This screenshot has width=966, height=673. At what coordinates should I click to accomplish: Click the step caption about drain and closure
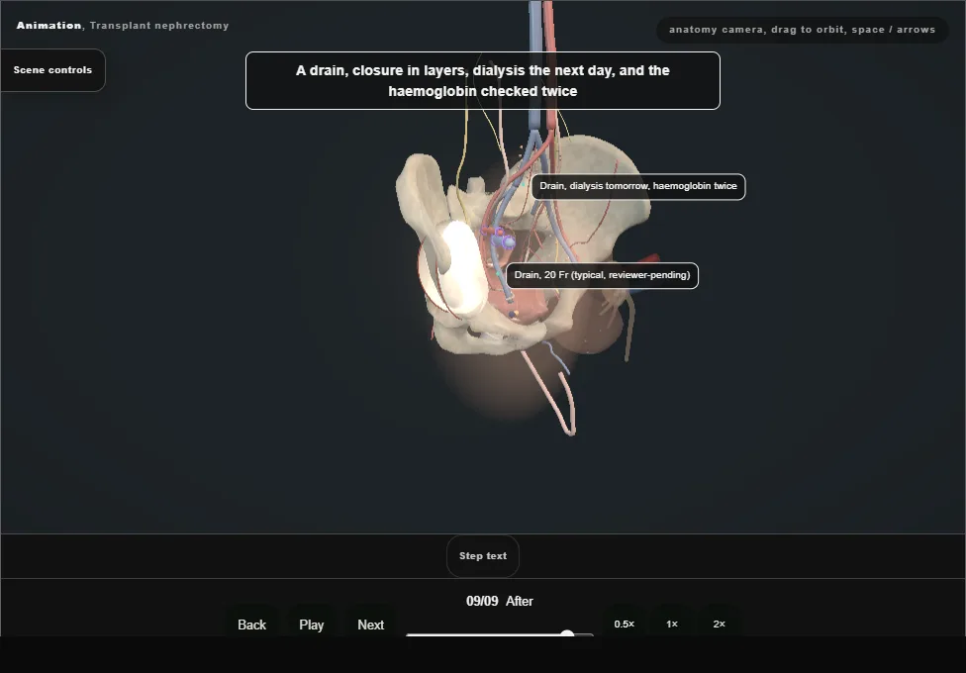pyautogui.click(x=483, y=81)
